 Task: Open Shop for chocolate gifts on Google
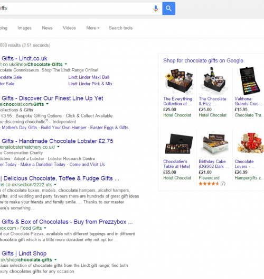point(203,60)
